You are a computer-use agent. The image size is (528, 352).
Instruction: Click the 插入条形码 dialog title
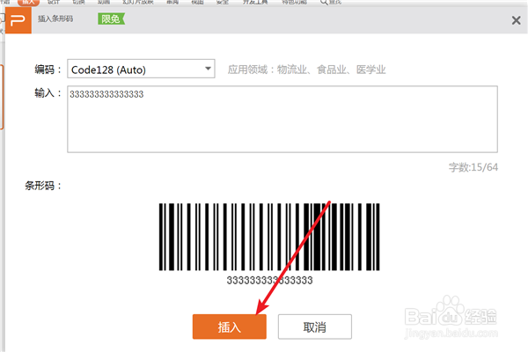click(55, 18)
